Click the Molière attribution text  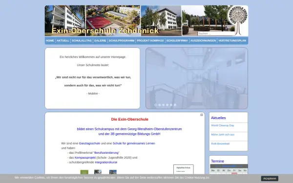coord(93,94)
